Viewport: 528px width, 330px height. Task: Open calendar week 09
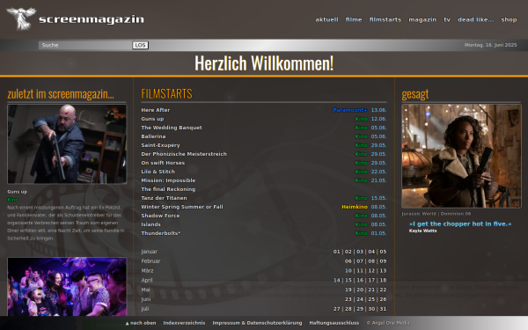pos(383,261)
